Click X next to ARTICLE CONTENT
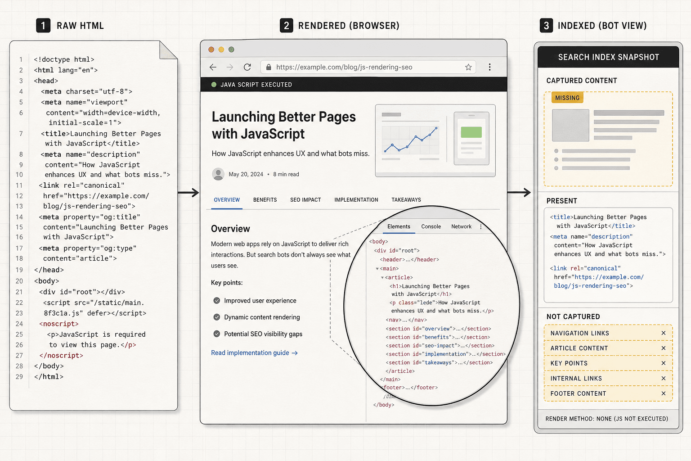The height and width of the screenshot is (461, 691). pos(663,348)
